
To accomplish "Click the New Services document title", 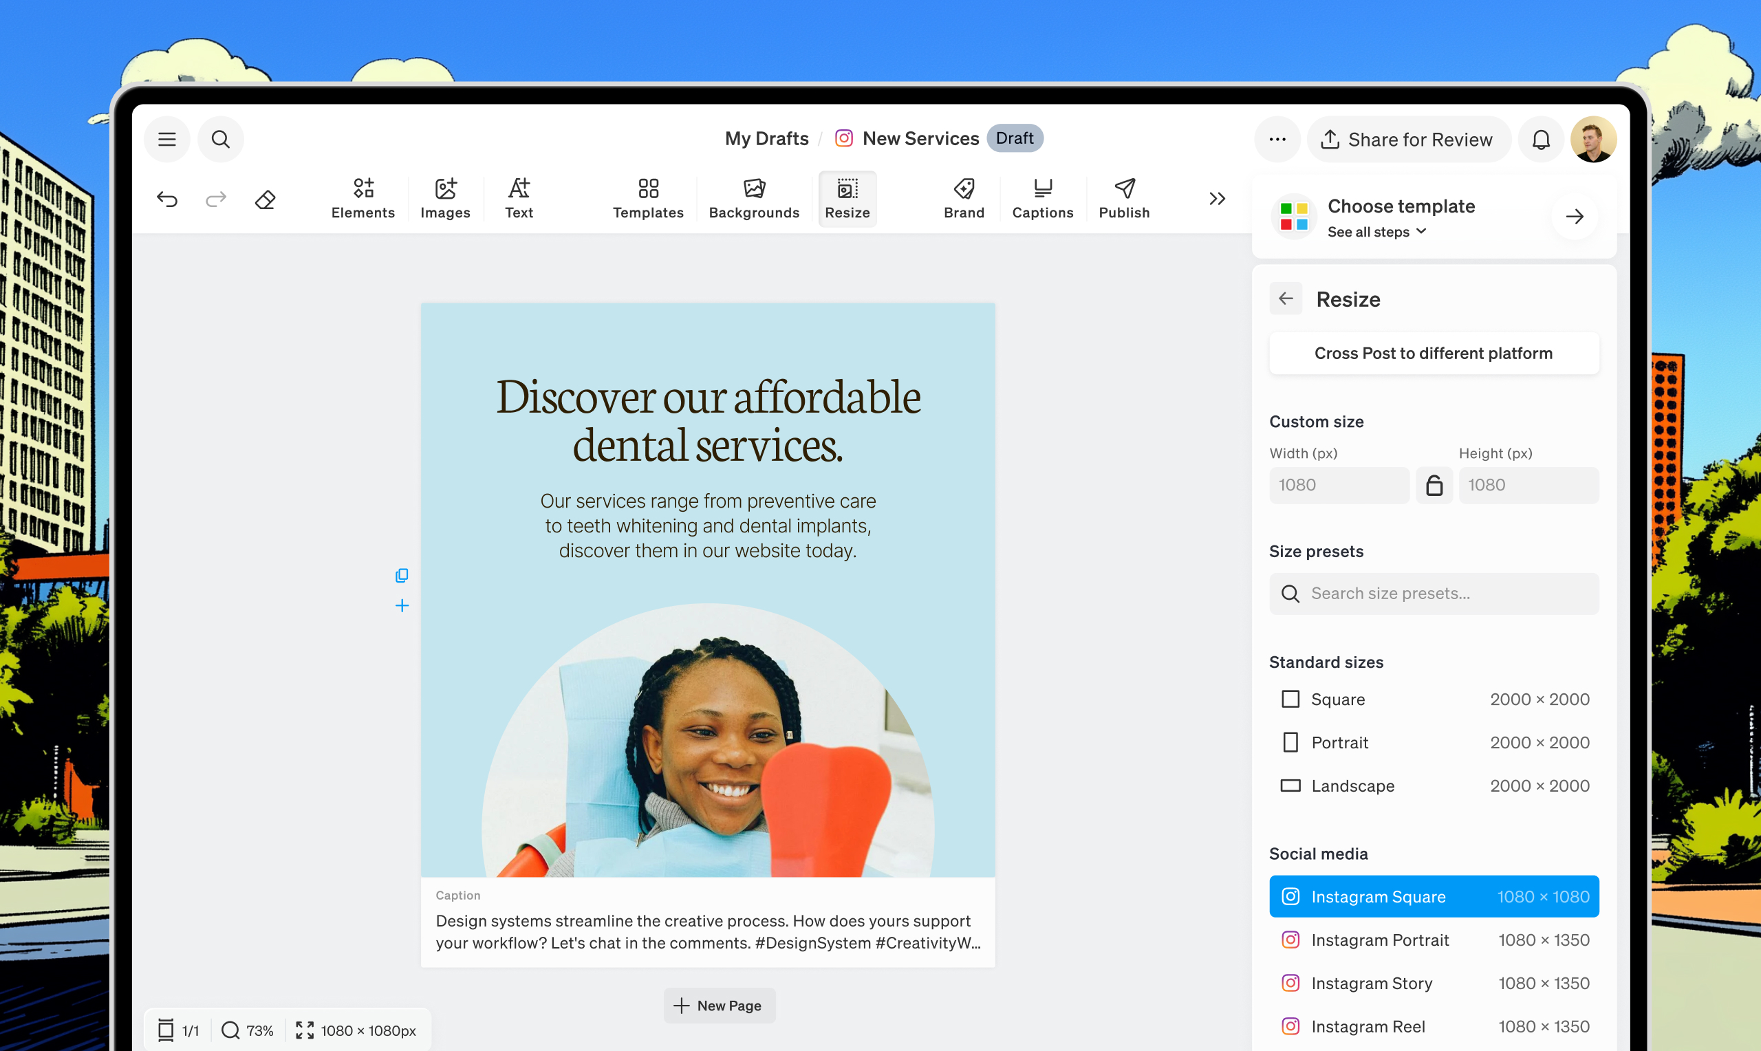I will click(920, 139).
